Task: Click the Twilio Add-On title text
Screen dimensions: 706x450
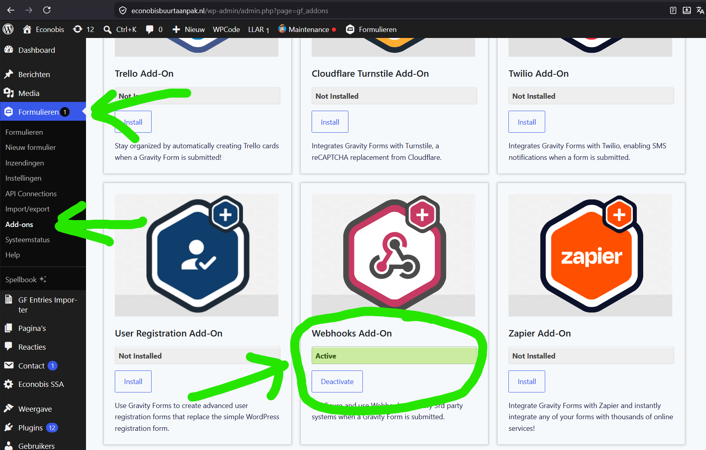Action: click(538, 74)
